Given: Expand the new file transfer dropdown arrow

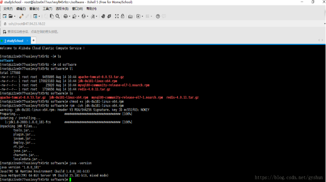Looking at the screenshot, I should pyautogui.click(x=143, y=16).
